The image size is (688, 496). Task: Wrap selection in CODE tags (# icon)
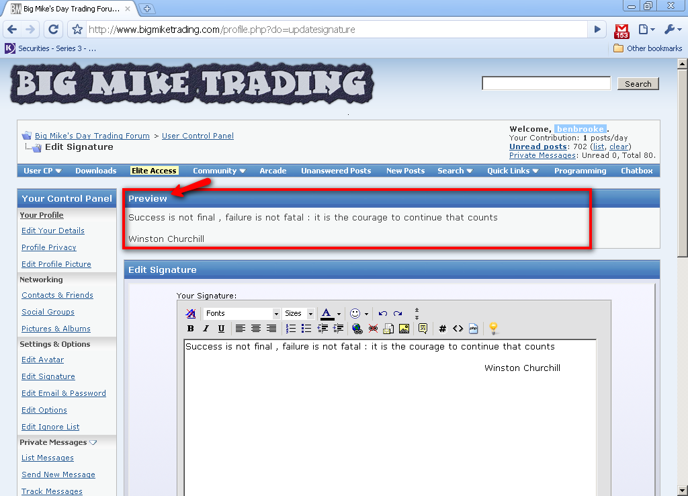pyautogui.click(x=442, y=329)
